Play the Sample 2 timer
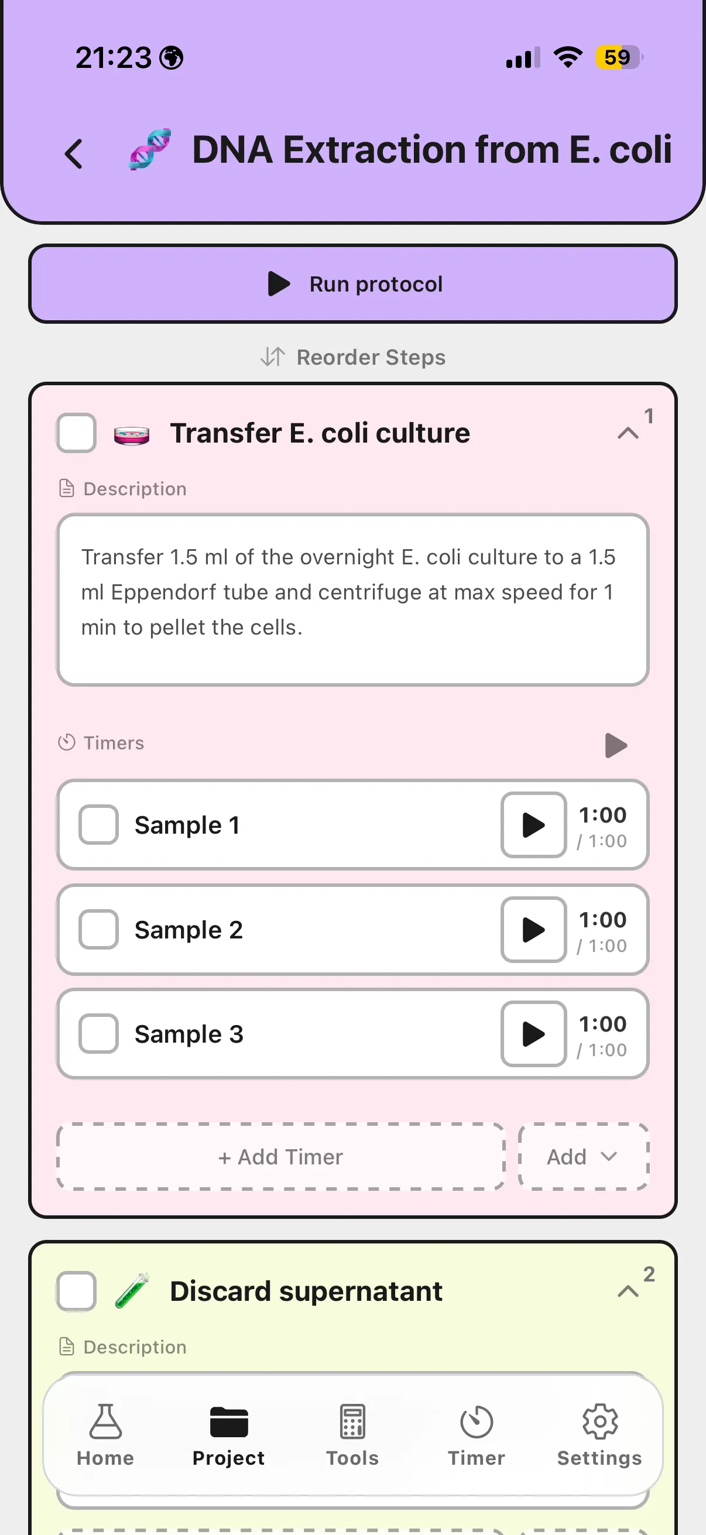Image resolution: width=706 pixels, height=1535 pixels. pos(533,930)
